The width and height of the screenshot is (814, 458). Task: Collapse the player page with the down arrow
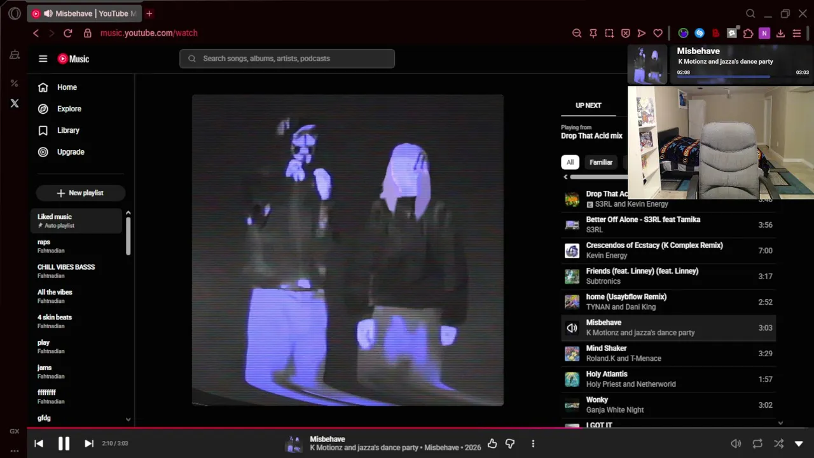pos(799,443)
